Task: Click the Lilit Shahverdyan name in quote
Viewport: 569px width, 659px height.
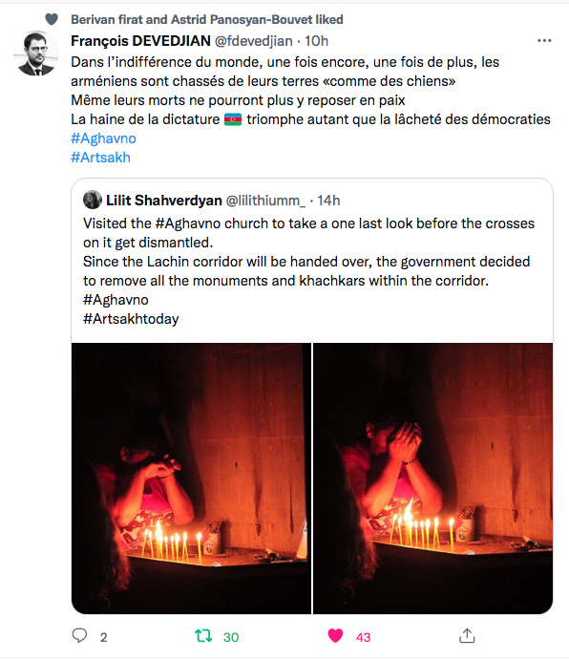Action: 164,201
